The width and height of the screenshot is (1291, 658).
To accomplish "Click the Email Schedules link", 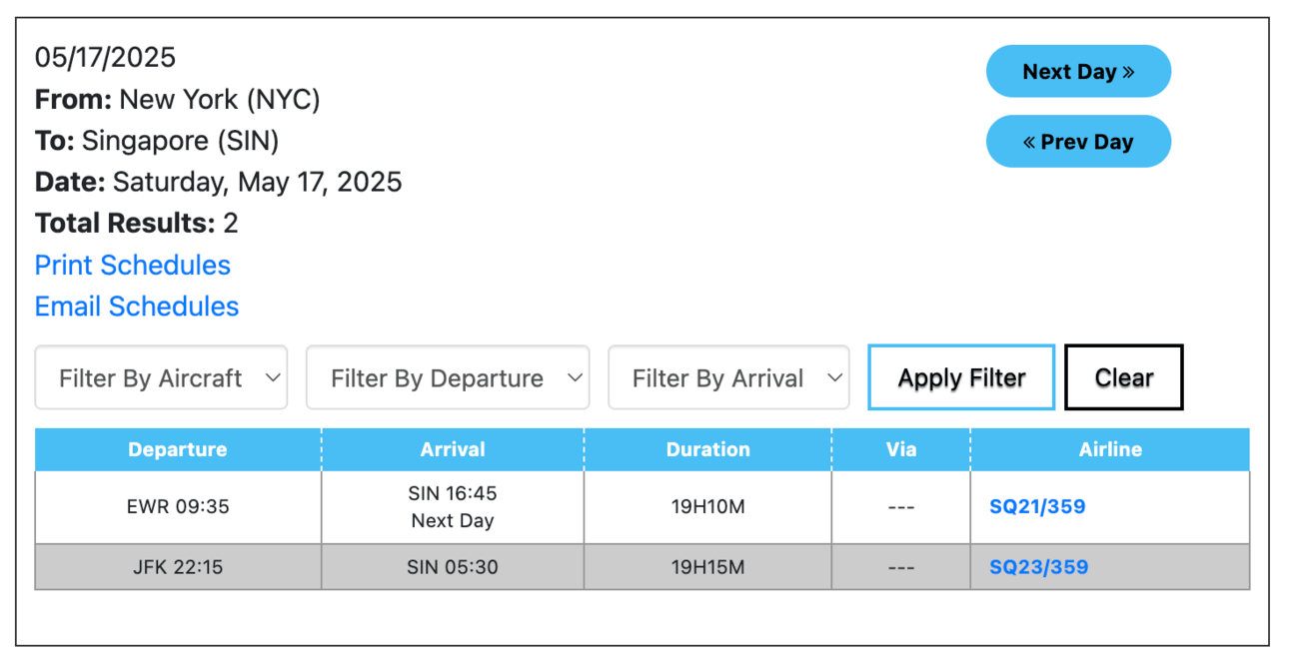I will tap(137, 307).
